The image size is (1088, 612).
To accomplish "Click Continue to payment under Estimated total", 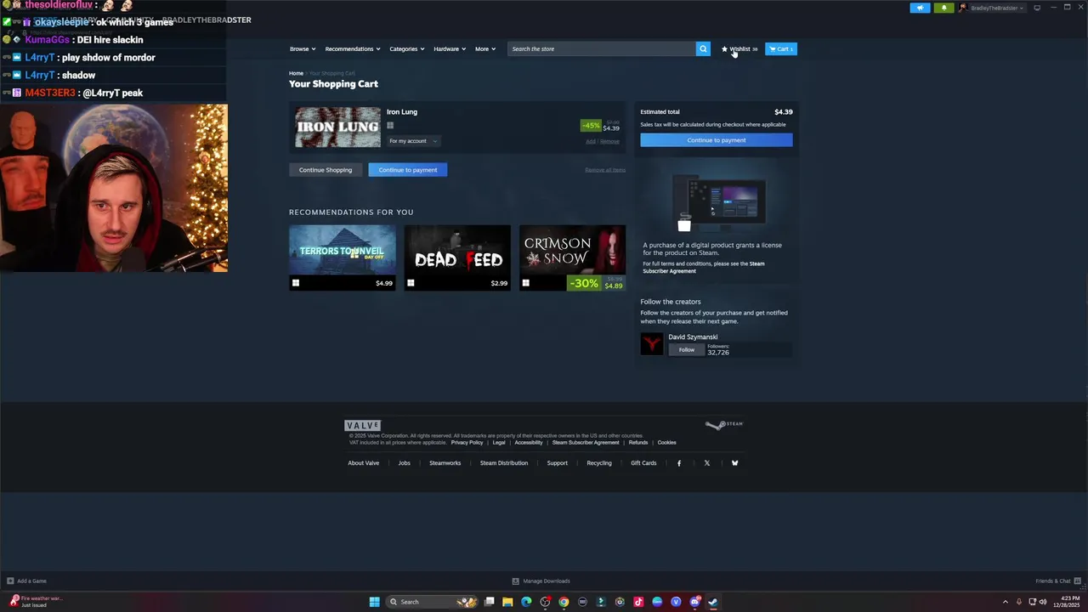I will [x=717, y=140].
